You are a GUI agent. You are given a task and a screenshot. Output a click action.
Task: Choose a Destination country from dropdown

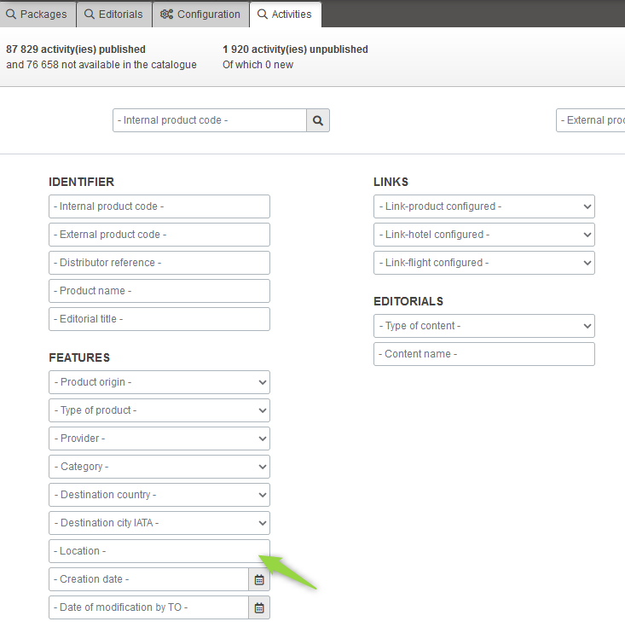click(x=159, y=495)
